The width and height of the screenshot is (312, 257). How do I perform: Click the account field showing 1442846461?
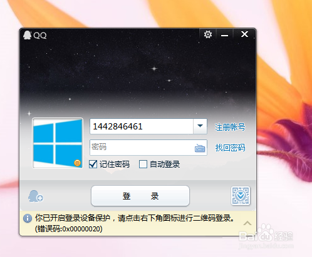(142, 126)
